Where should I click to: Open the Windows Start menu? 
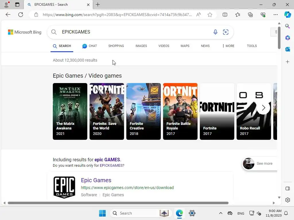point(102,213)
